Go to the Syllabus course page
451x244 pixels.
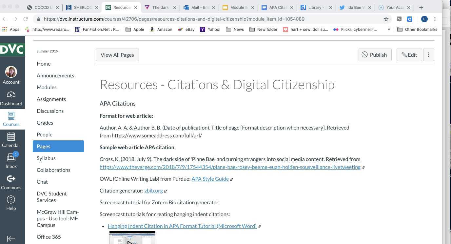tap(46, 158)
